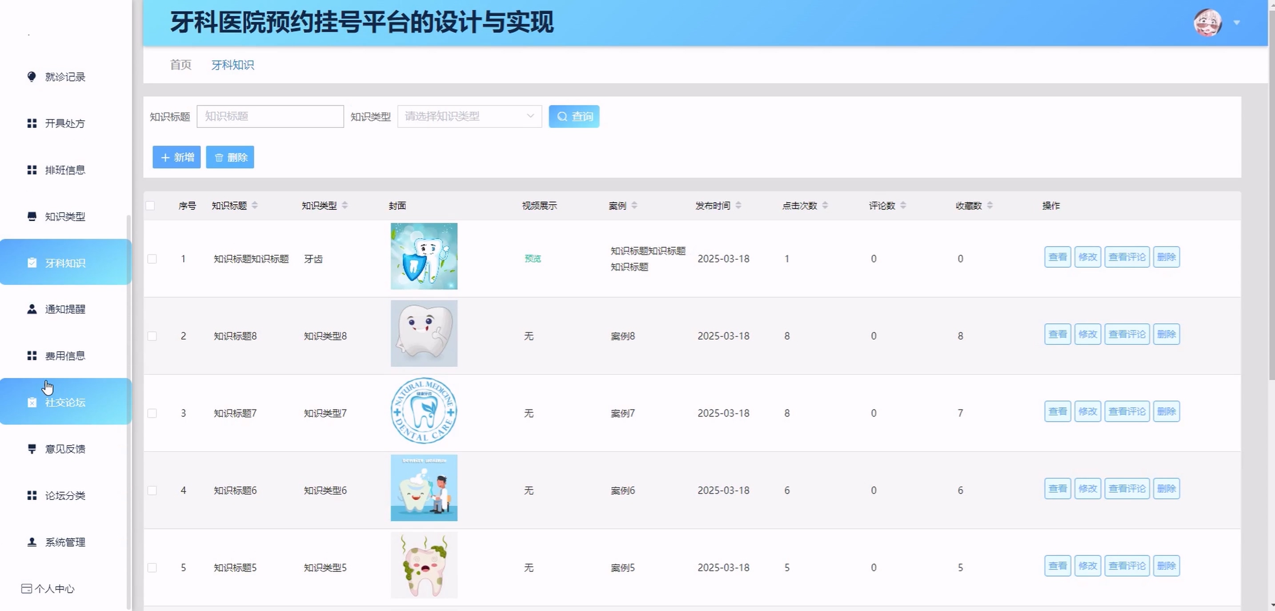Screen dimensions: 1275x611
Task: Click the 系统管理 user icon
Action: point(32,542)
